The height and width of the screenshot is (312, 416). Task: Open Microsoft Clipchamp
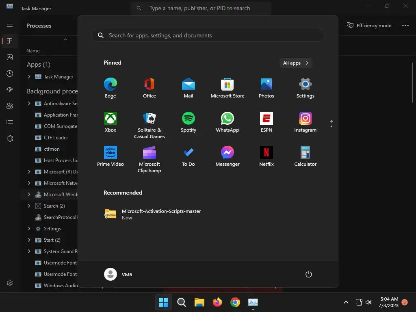(x=149, y=160)
